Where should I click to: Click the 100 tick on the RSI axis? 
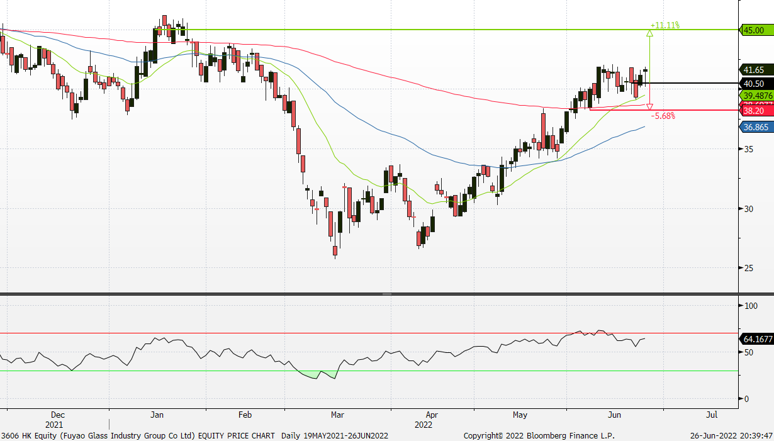pos(750,306)
